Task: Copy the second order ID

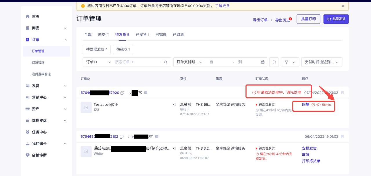Action: click(121, 137)
